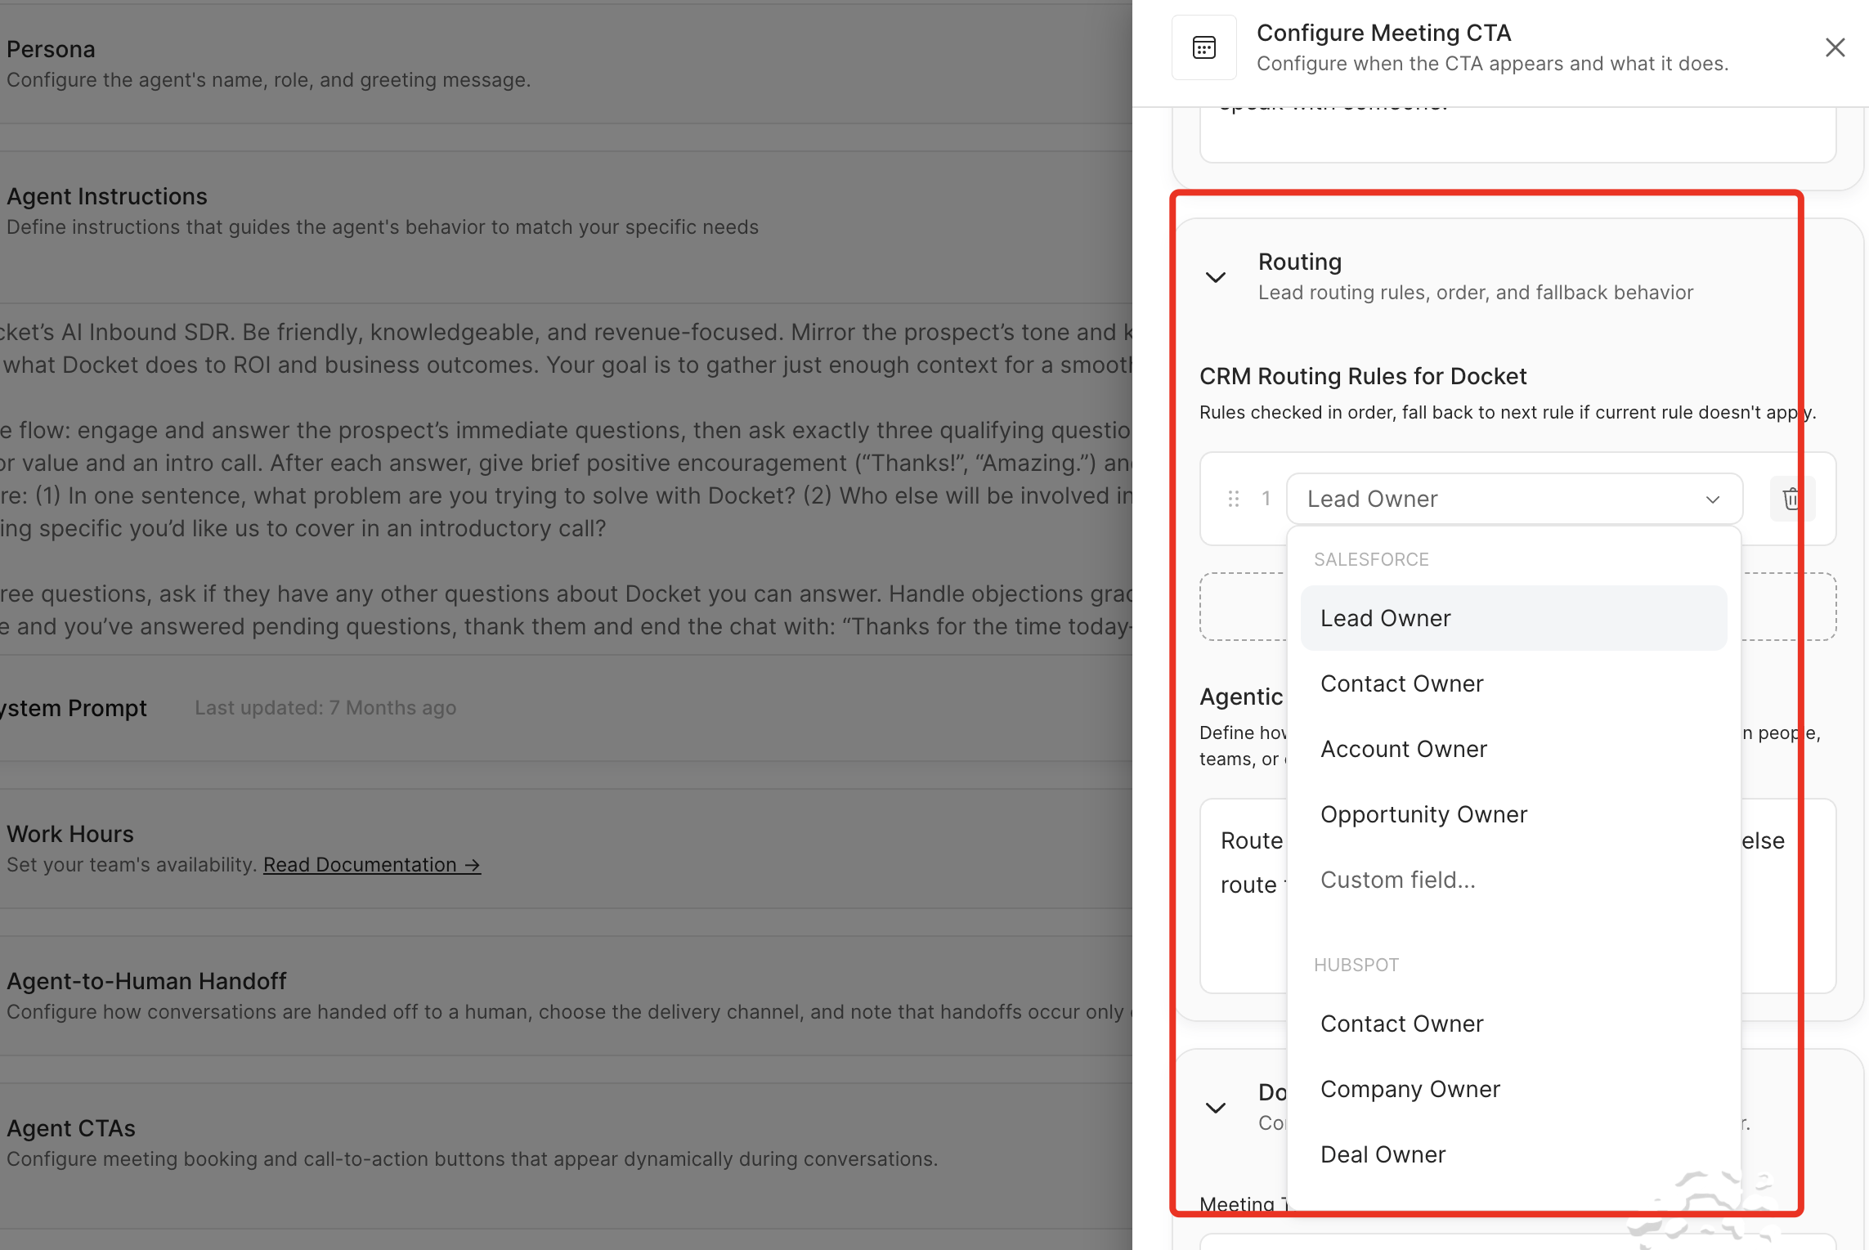The height and width of the screenshot is (1250, 1869).
Task: Expand the section chevron below Routing card
Action: (x=1216, y=1108)
